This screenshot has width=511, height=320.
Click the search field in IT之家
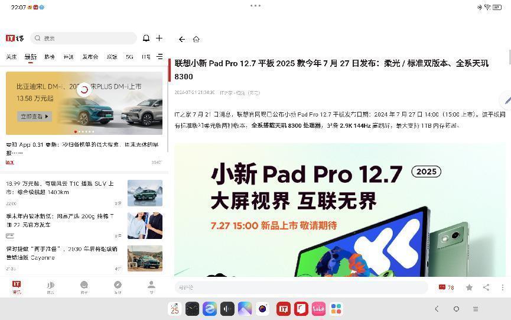coord(83,38)
